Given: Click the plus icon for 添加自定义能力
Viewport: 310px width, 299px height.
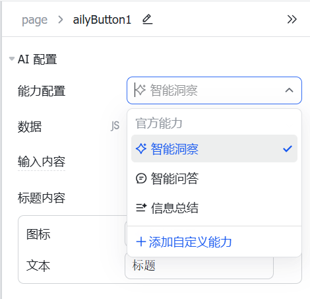Looking at the screenshot, I should point(141,242).
